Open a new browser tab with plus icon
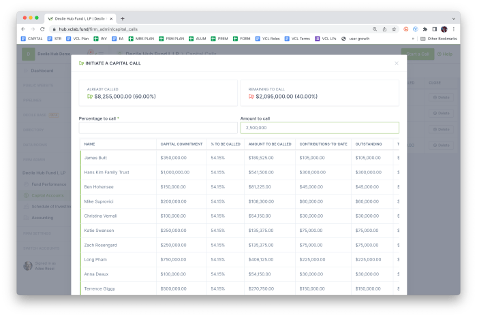The height and width of the screenshot is (317, 477). tap(122, 18)
